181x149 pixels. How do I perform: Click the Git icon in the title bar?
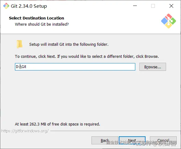click(6, 6)
